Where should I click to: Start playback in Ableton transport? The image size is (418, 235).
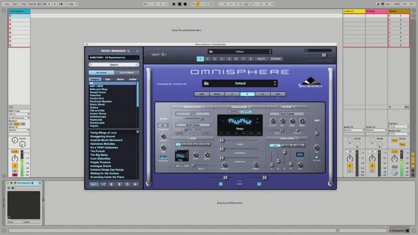174,4
